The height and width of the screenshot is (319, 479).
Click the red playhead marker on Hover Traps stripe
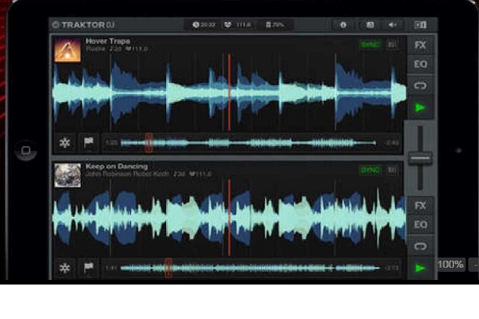[x=148, y=143]
